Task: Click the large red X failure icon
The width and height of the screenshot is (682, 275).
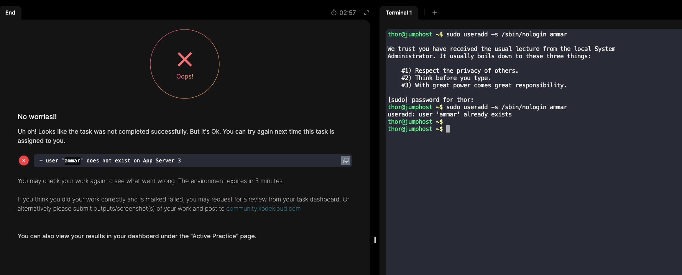Action: (x=185, y=59)
